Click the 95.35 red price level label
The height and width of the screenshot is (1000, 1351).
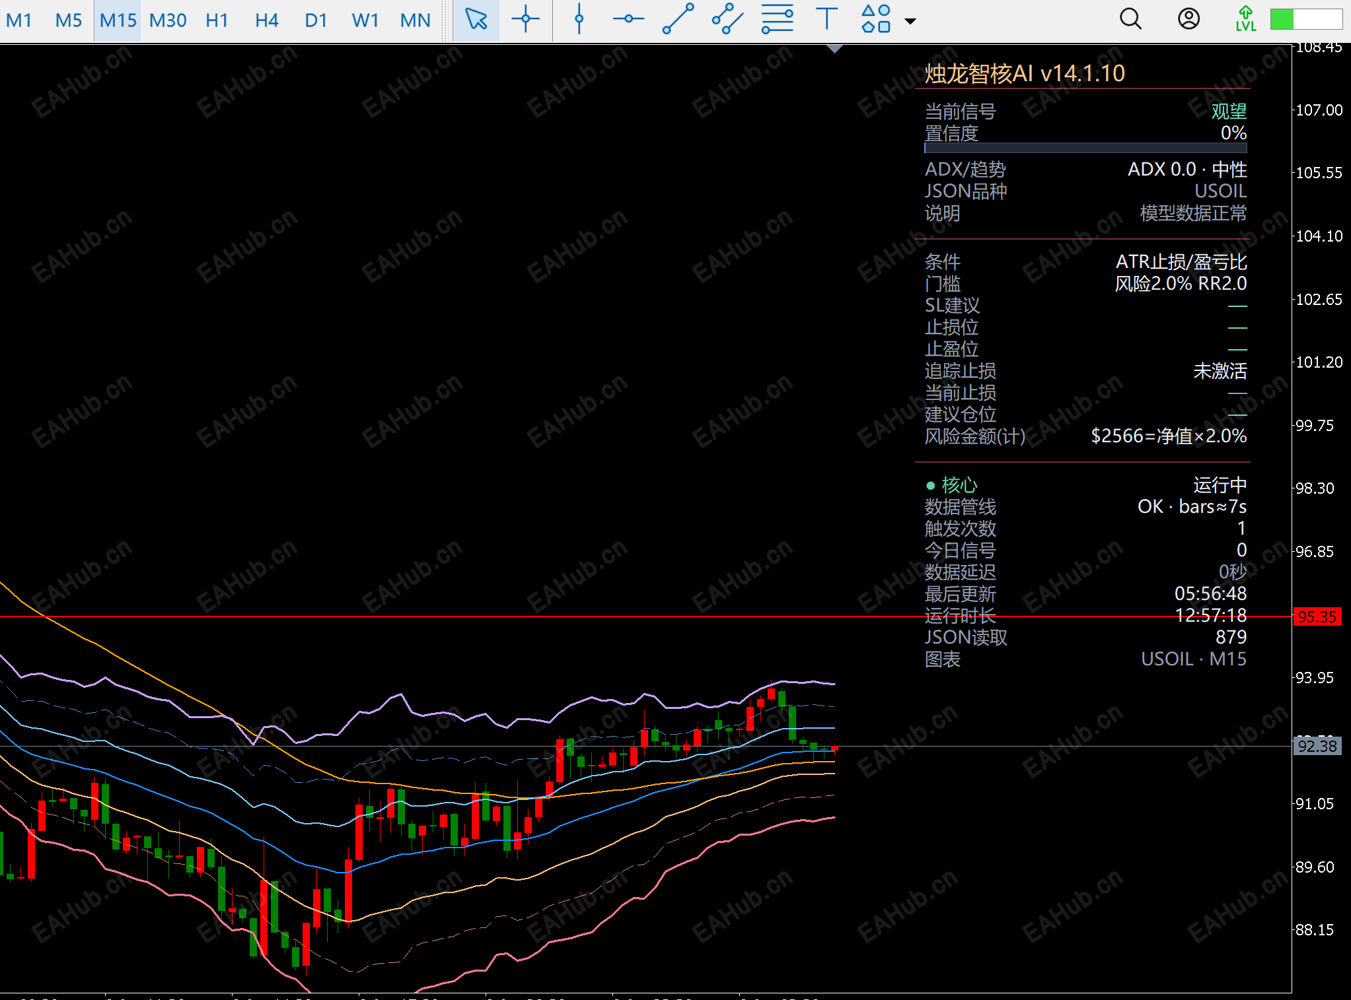click(x=1316, y=617)
